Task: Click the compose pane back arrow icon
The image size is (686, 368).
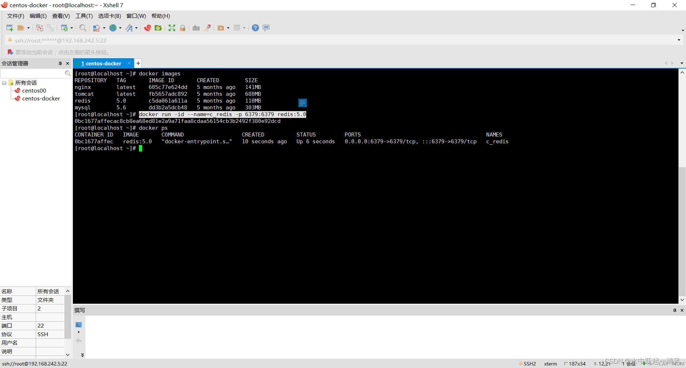Action: [79, 341]
